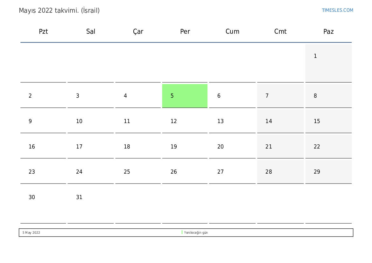Click the green legend color marker
372x263 pixels.
pyautogui.click(x=182, y=232)
